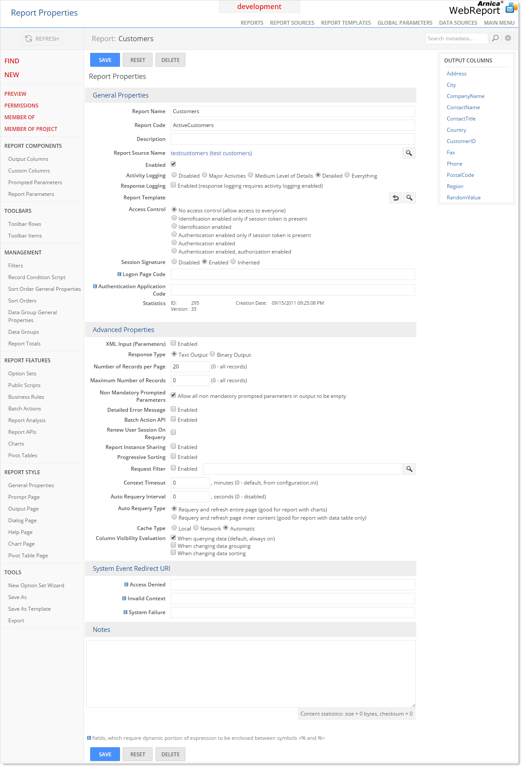Click the top RESET button
The width and height of the screenshot is (523, 768).
(138, 60)
